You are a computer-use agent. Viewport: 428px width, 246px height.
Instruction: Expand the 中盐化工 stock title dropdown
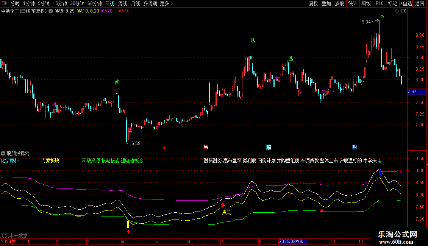[x=51, y=11]
